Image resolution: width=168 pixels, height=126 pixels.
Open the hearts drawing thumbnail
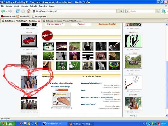(133, 82)
